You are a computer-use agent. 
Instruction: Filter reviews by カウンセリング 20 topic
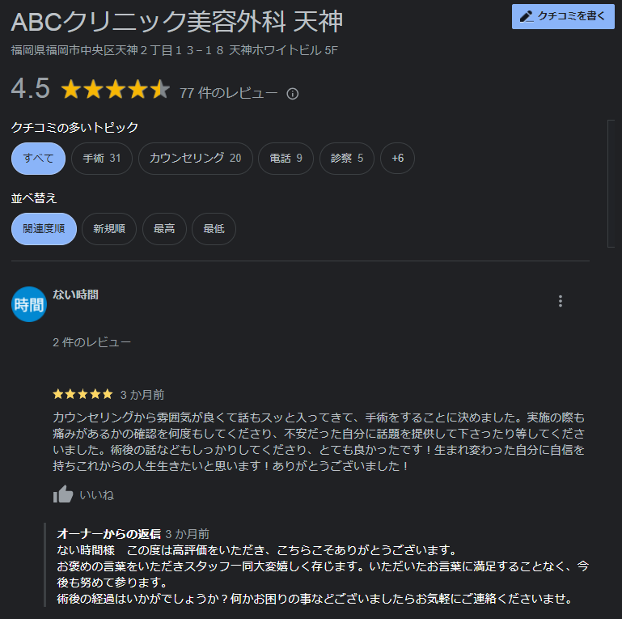click(x=195, y=159)
